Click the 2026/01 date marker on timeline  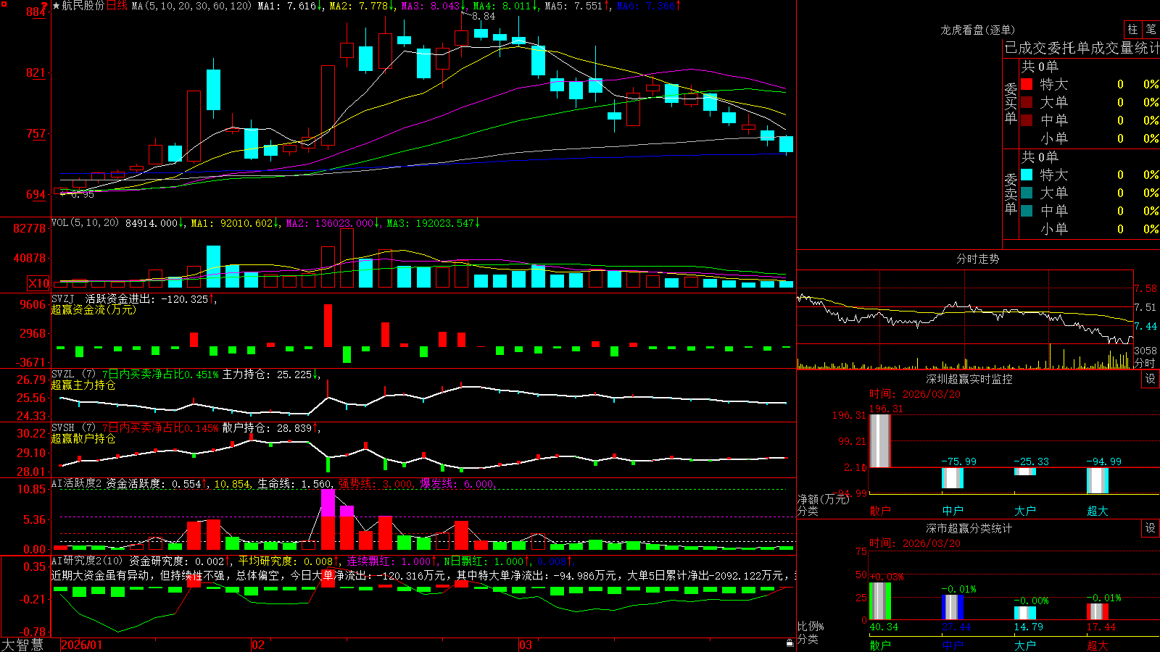(81, 645)
